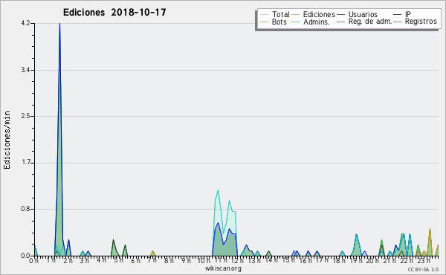The width and height of the screenshot is (446, 275).
Task: Click the green Ediciones legend line swatch
Action: [296, 15]
